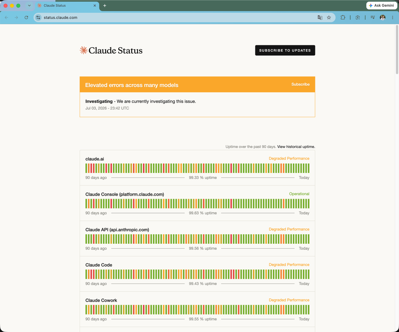The width and height of the screenshot is (399, 332).
Task: Click the Claude Status starburst logo
Action: (x=83, y=50)
